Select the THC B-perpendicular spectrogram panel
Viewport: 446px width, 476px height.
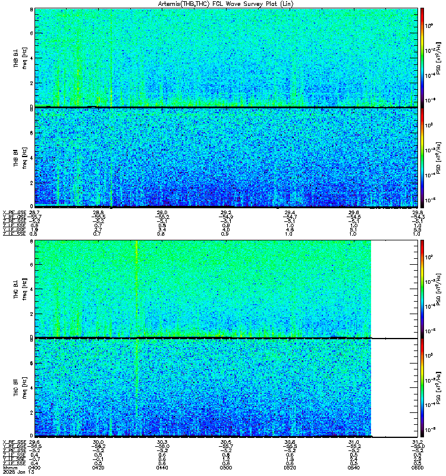(227, 289)
